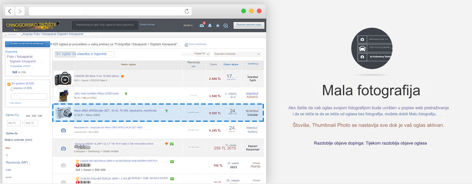Expand the 'Boja' filter
The height and width of the screenshot is (185, 472).
pyautogui.click(x=8, y=148)
